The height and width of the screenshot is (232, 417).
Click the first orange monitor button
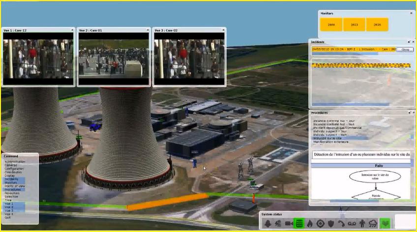click(x=331, y=25)
